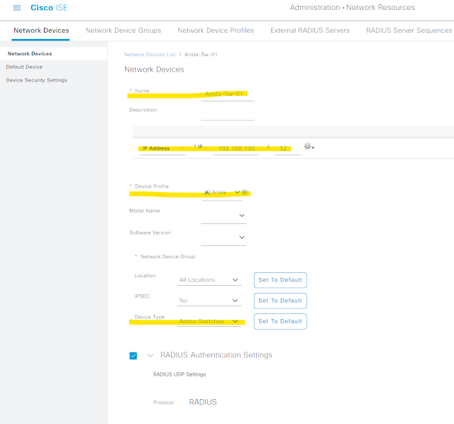Click the subnet mask field showing 32

pyautogui.click(x=287, y=148)
